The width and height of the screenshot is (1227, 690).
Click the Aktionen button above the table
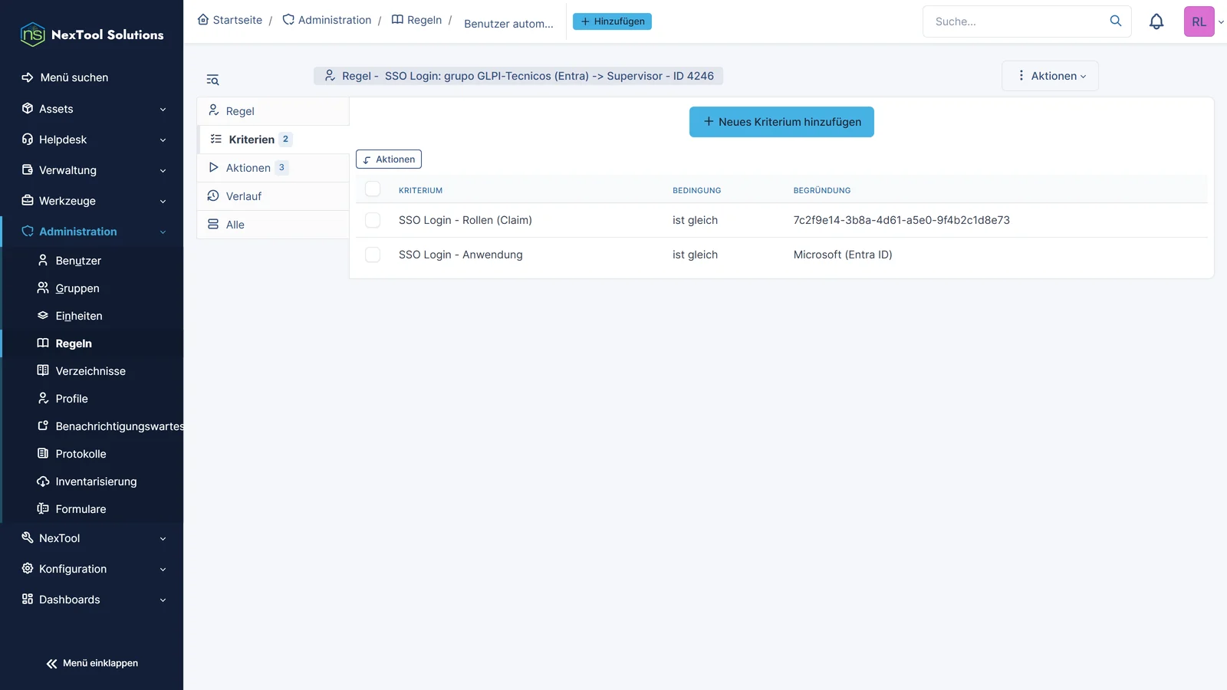(x=389, y=159)
